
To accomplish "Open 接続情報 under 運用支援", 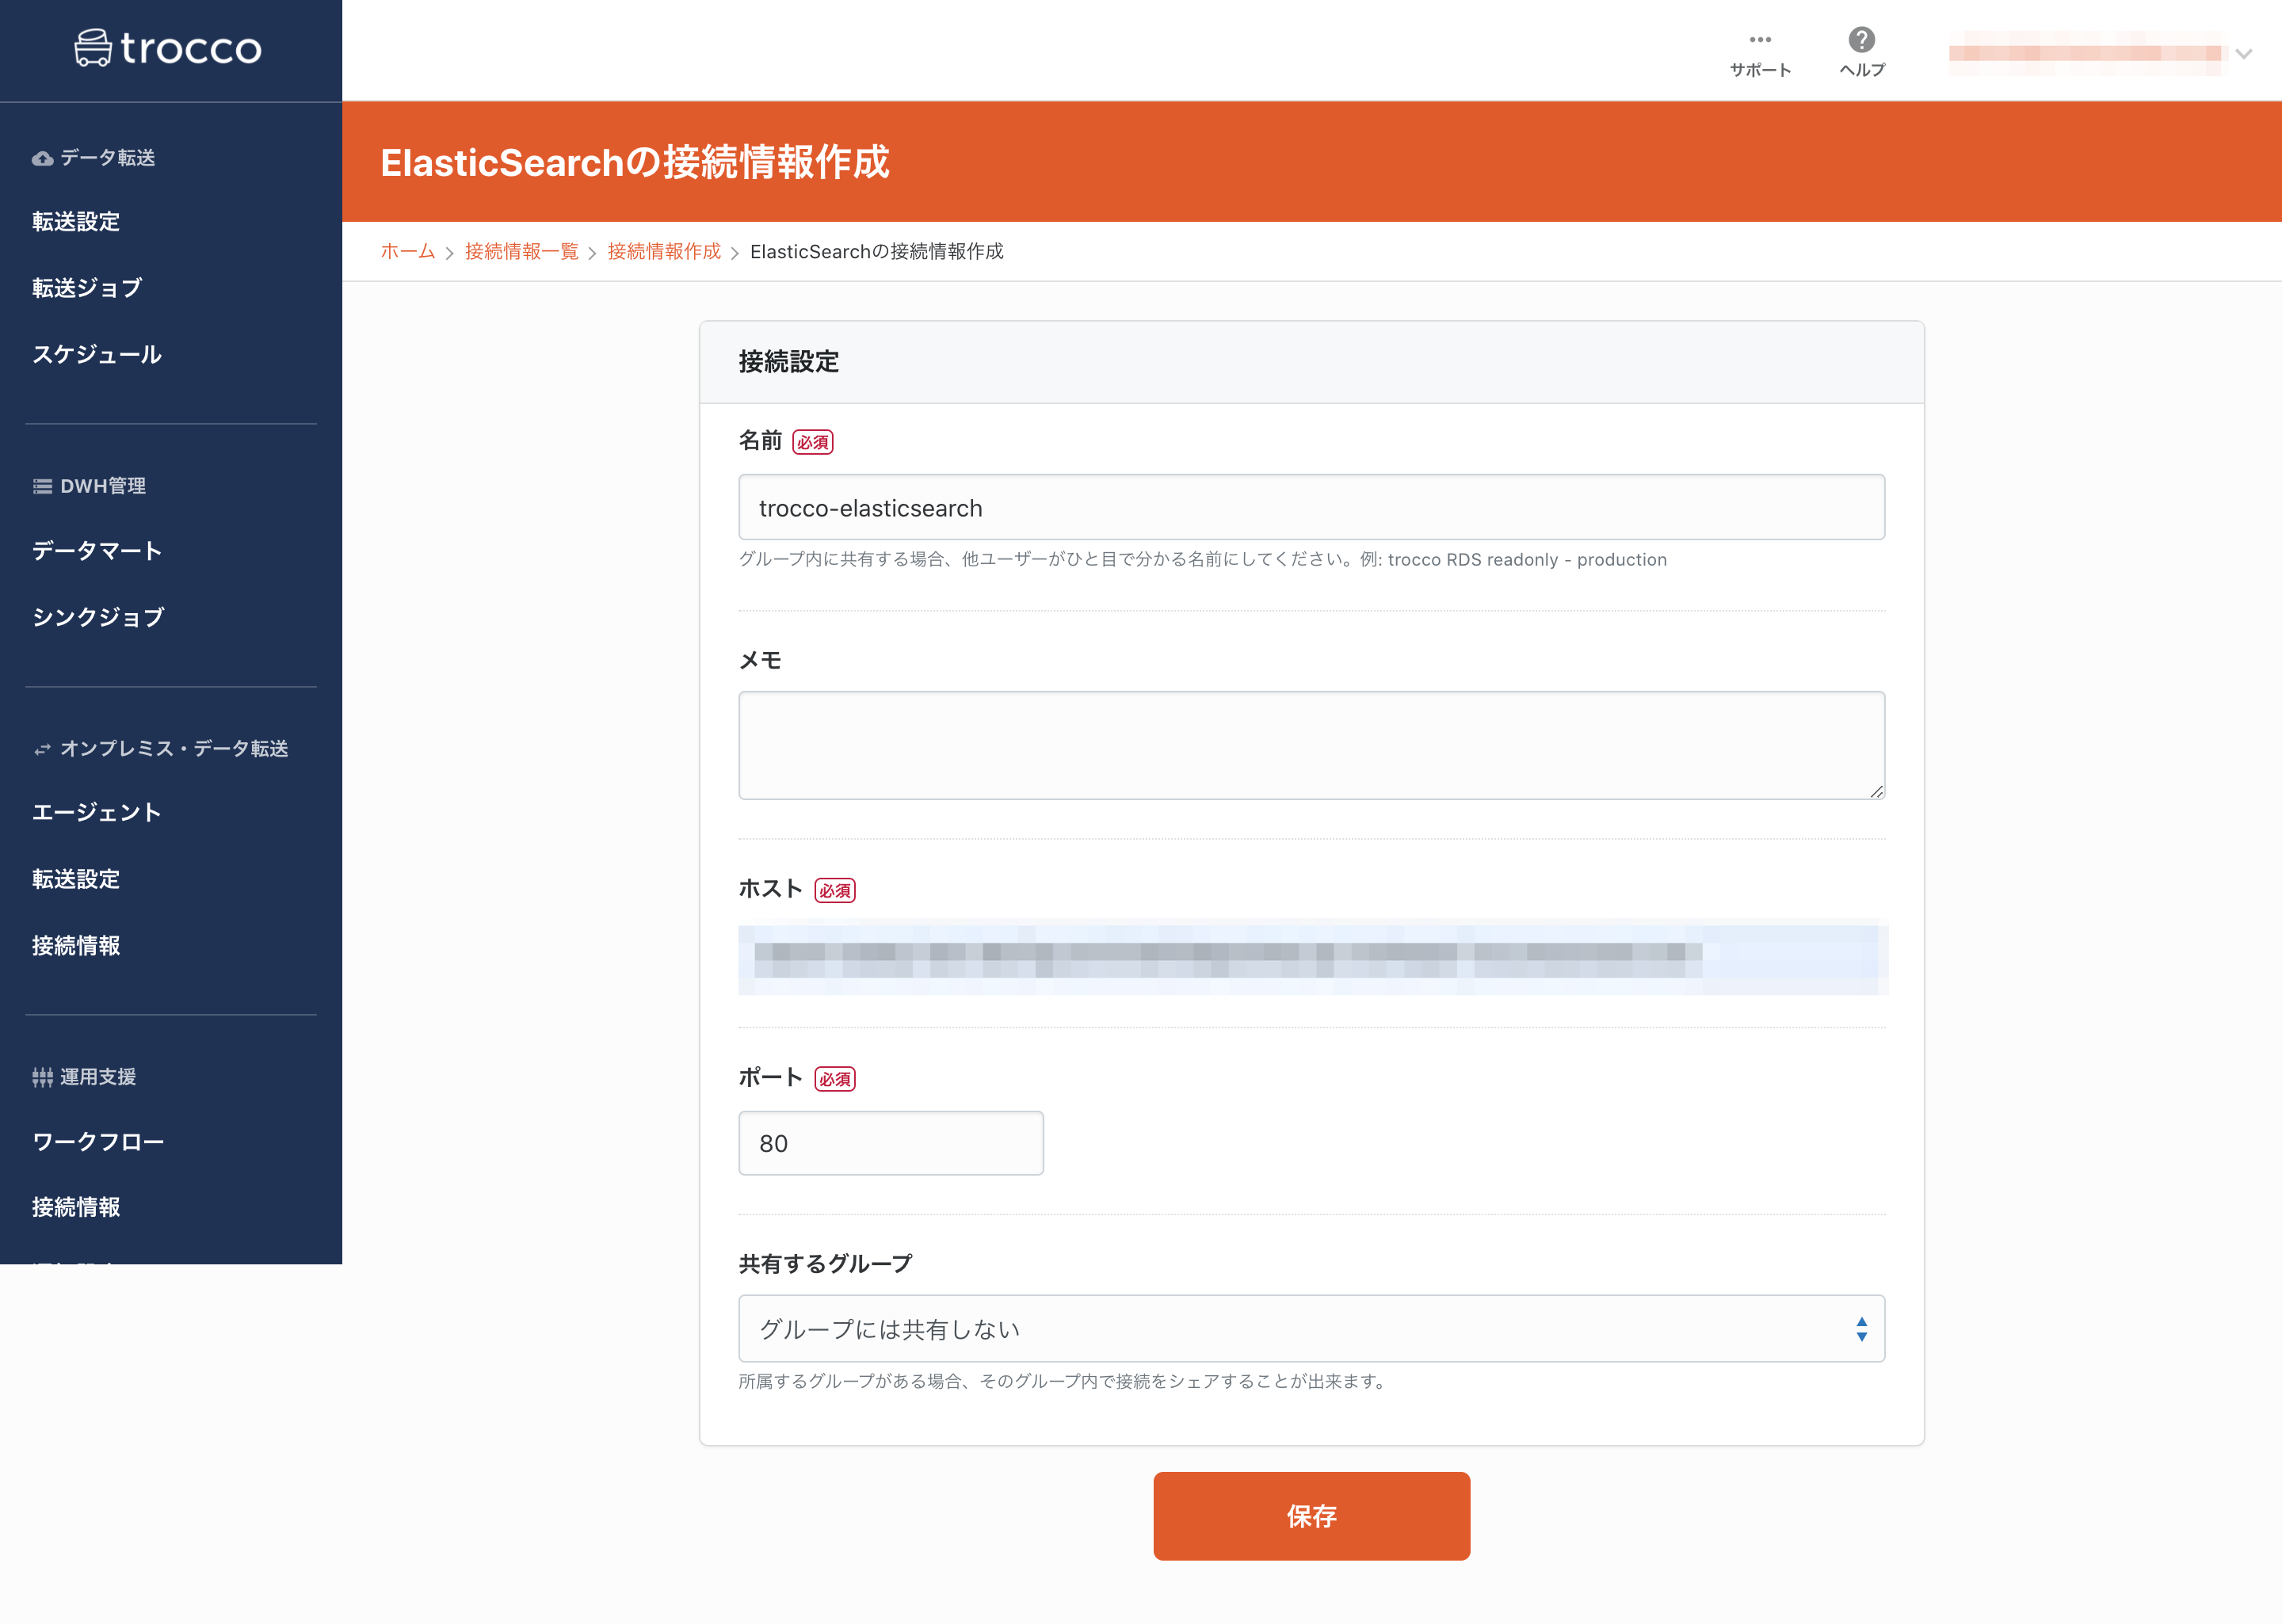I will point(76,1207).
